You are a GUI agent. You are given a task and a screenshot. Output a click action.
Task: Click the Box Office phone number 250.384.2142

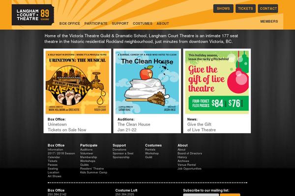(57, 195)
